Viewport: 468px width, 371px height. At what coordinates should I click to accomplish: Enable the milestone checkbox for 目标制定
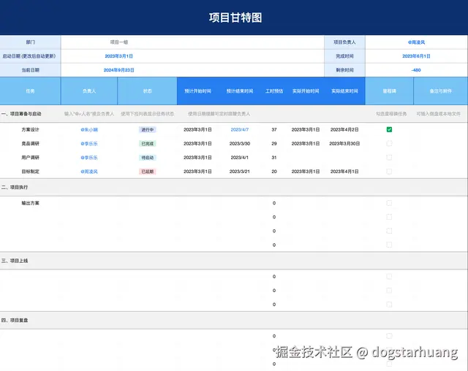[x=389, y=172]
